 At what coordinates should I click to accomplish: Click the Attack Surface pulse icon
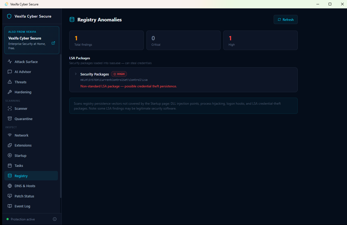pos(10,62)
